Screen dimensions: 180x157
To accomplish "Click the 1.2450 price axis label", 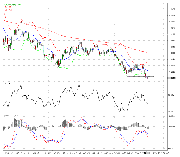I will click(172, 72).
